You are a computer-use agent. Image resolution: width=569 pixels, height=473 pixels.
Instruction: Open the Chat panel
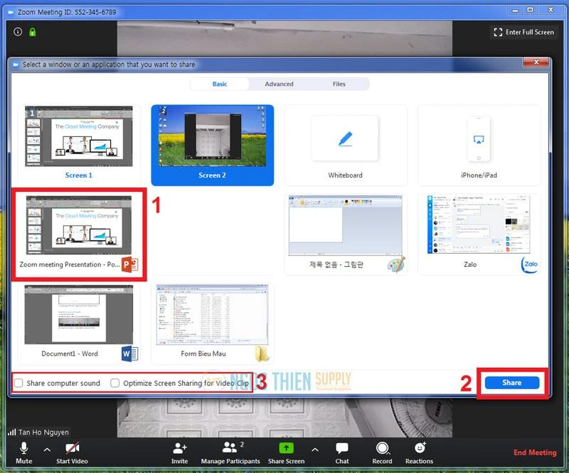click(342, 448)
